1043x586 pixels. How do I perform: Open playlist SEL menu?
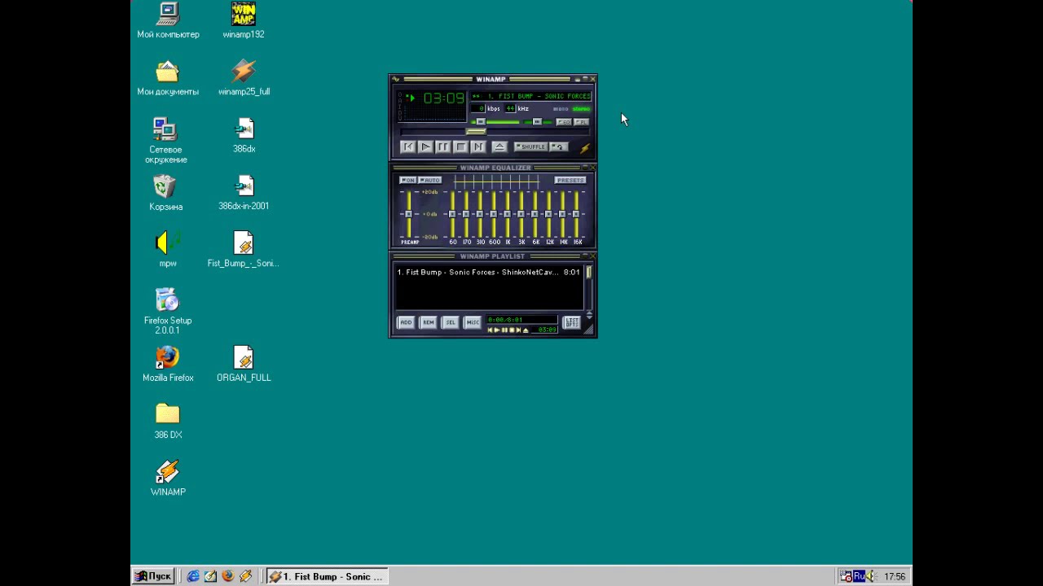pos(450,322)
